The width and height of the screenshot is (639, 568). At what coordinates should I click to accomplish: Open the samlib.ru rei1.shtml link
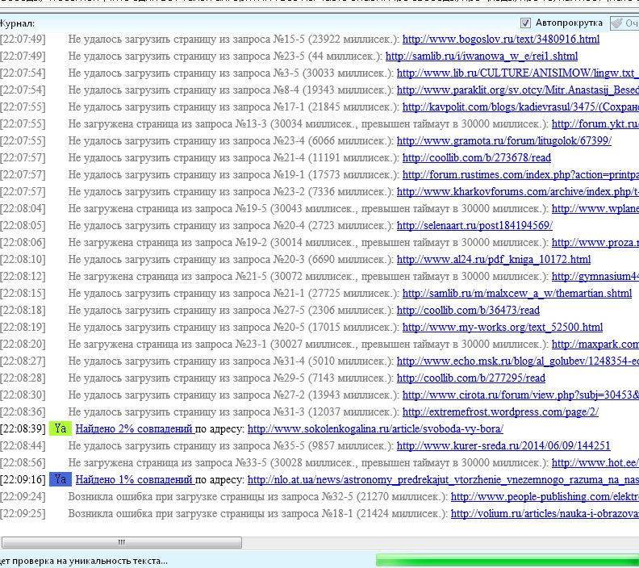click(481, 56)
